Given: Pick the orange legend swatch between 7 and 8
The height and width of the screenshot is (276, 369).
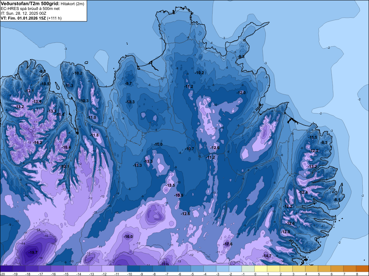Looking at the screenshot, I should [350, 269].
